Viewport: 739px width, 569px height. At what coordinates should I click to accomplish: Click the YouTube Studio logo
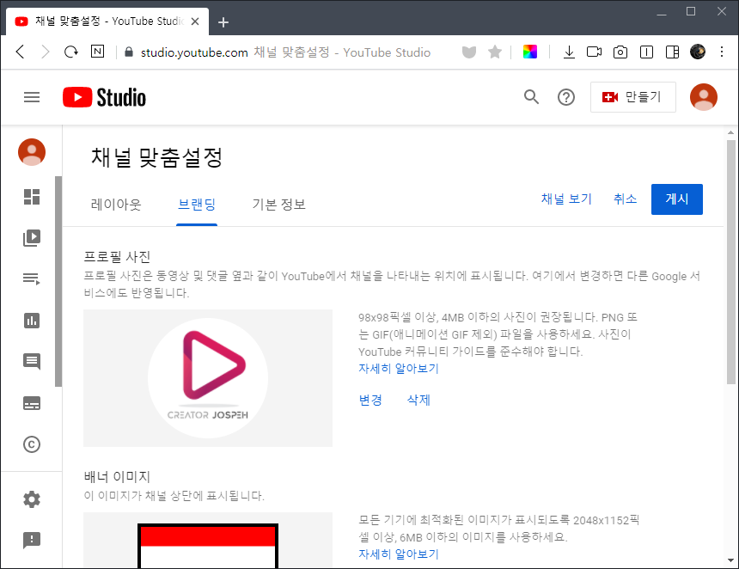(x=104, y=97)
